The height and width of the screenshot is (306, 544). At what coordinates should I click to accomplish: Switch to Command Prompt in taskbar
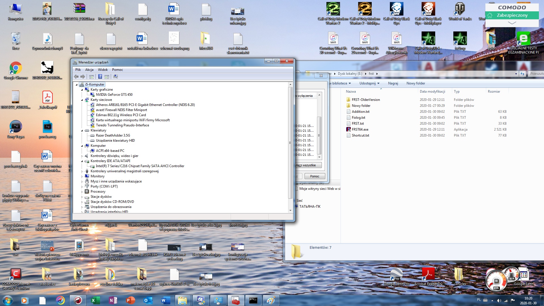(x=253, y=300)
